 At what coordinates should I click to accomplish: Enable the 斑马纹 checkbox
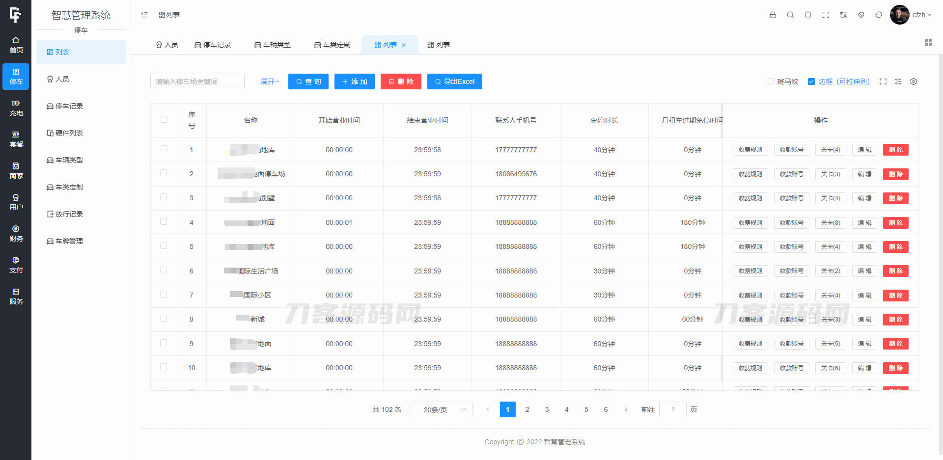[x=770, y=81]
